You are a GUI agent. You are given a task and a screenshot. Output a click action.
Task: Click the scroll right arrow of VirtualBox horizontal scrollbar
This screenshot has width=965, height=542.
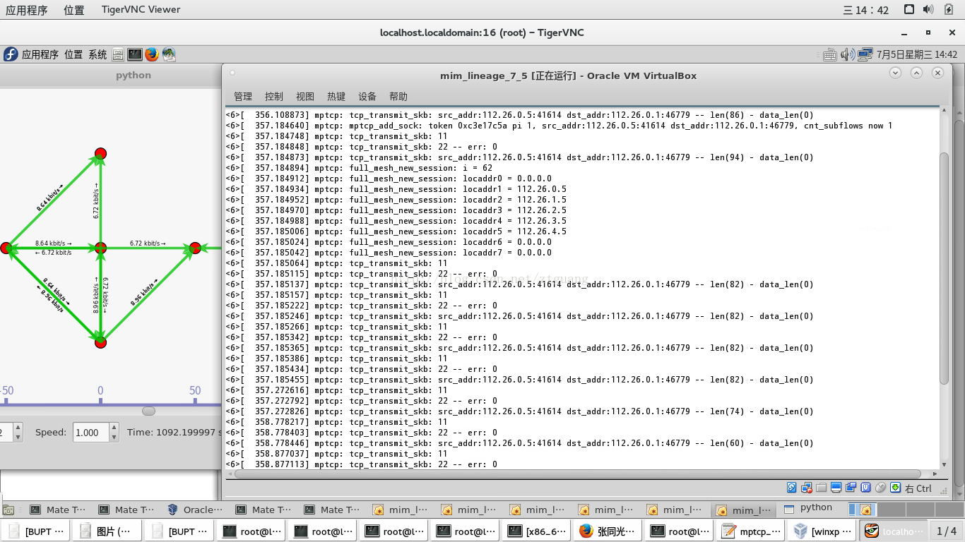pyautogui.click(x=935, y=474)
